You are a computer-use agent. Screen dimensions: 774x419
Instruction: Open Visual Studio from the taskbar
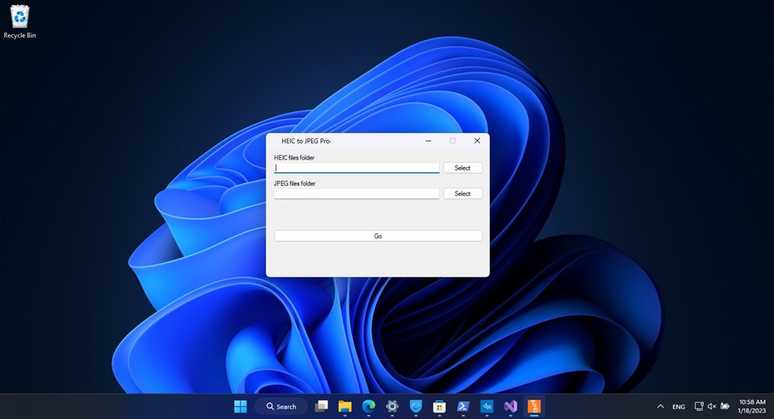[x=510, y=406]
